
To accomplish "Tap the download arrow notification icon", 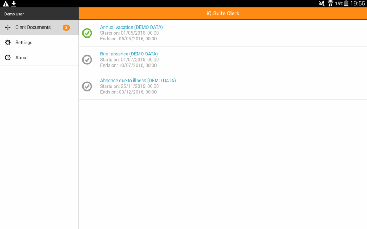I will 14,4.
